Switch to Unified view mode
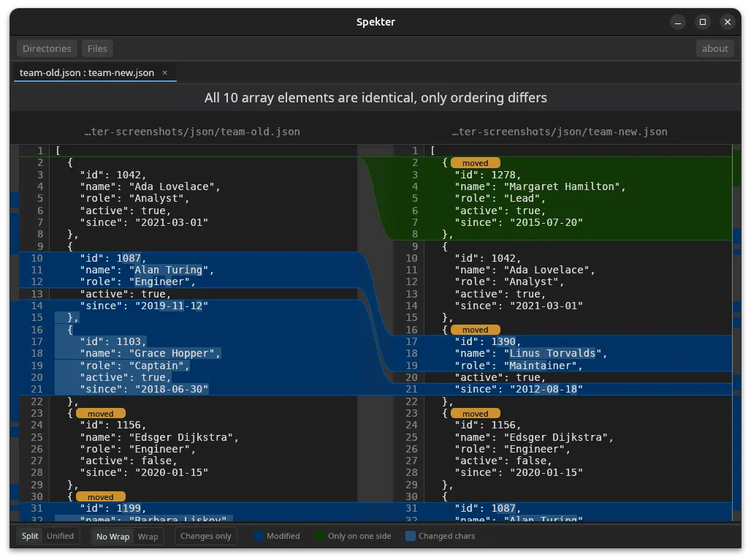Viewport: 751px width, 560px height. click(61, 536)
